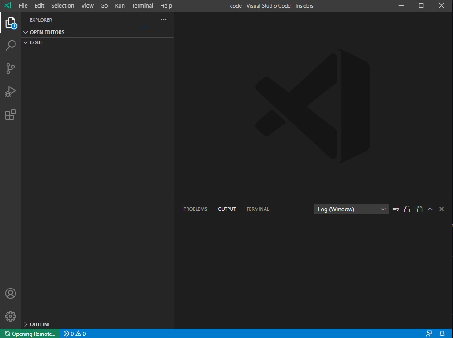
Task: Click the errors and warnings status item
Action: click(x=75, y=334)
